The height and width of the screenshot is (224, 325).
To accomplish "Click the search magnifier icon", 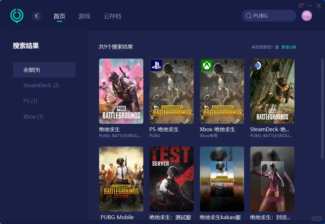I will [x=249, y=16].
